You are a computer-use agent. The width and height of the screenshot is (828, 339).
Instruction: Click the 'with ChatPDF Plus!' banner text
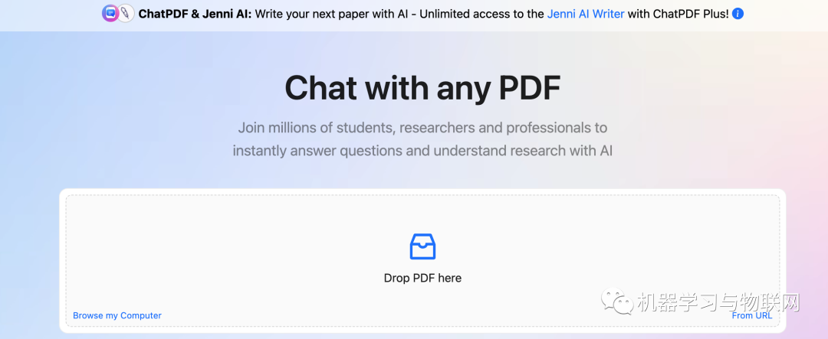(x=678, y=14)
